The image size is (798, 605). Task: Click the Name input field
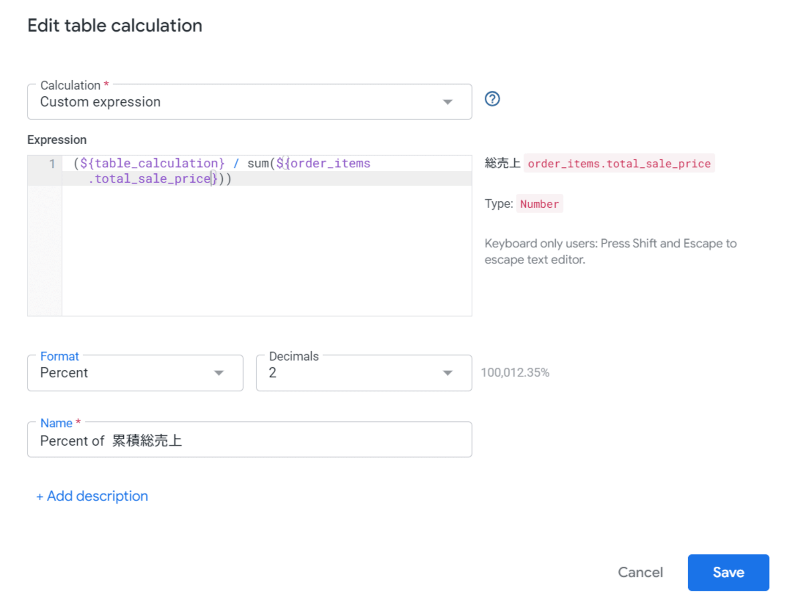tap(249, 440)
